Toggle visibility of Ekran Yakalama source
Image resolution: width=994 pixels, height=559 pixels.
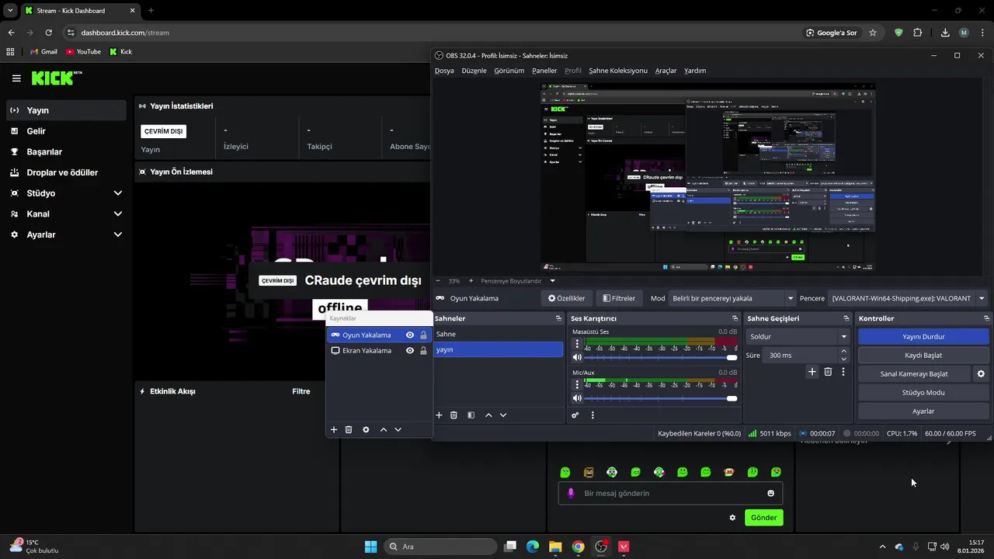(410, 350)
